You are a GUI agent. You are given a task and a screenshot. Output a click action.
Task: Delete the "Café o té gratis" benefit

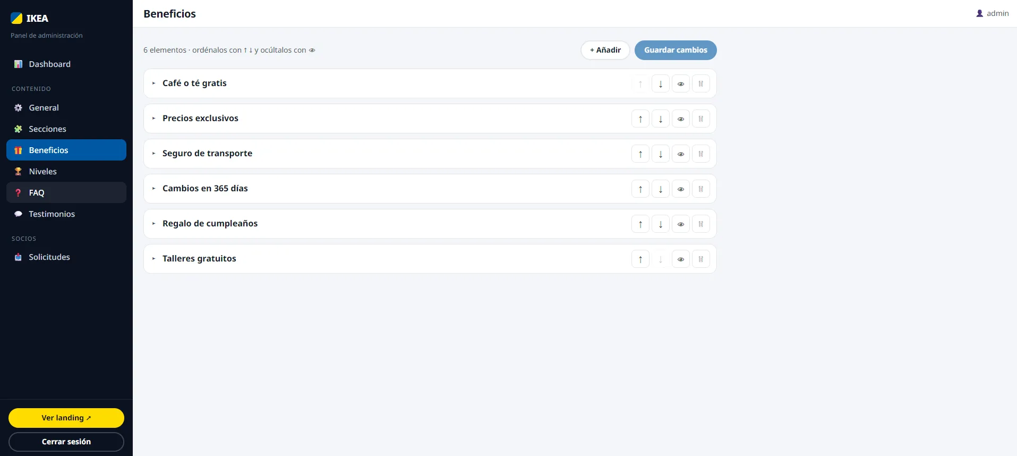(x=701, y=83)
